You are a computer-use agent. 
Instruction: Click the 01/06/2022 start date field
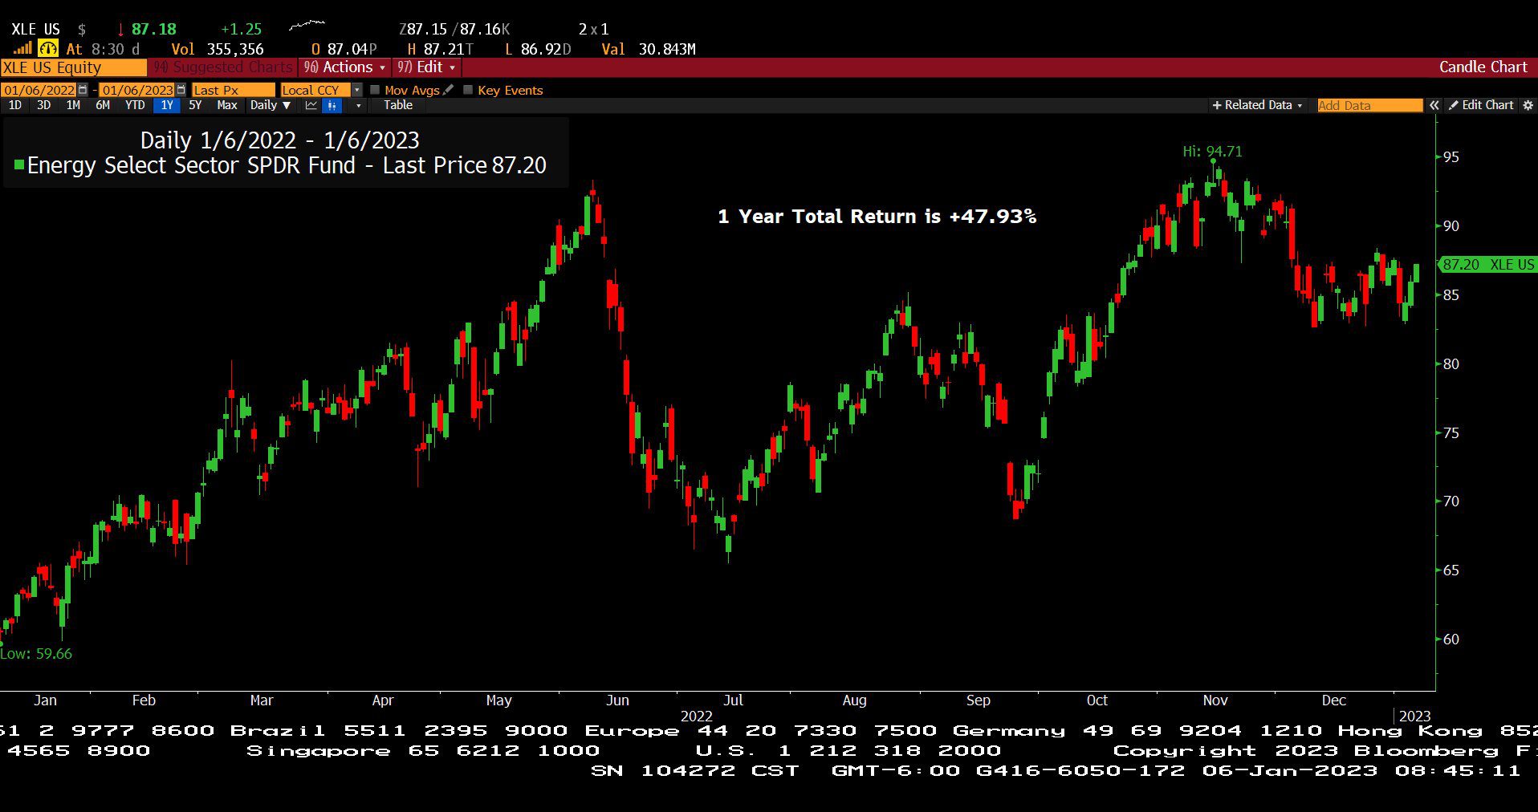click(39, 90)
